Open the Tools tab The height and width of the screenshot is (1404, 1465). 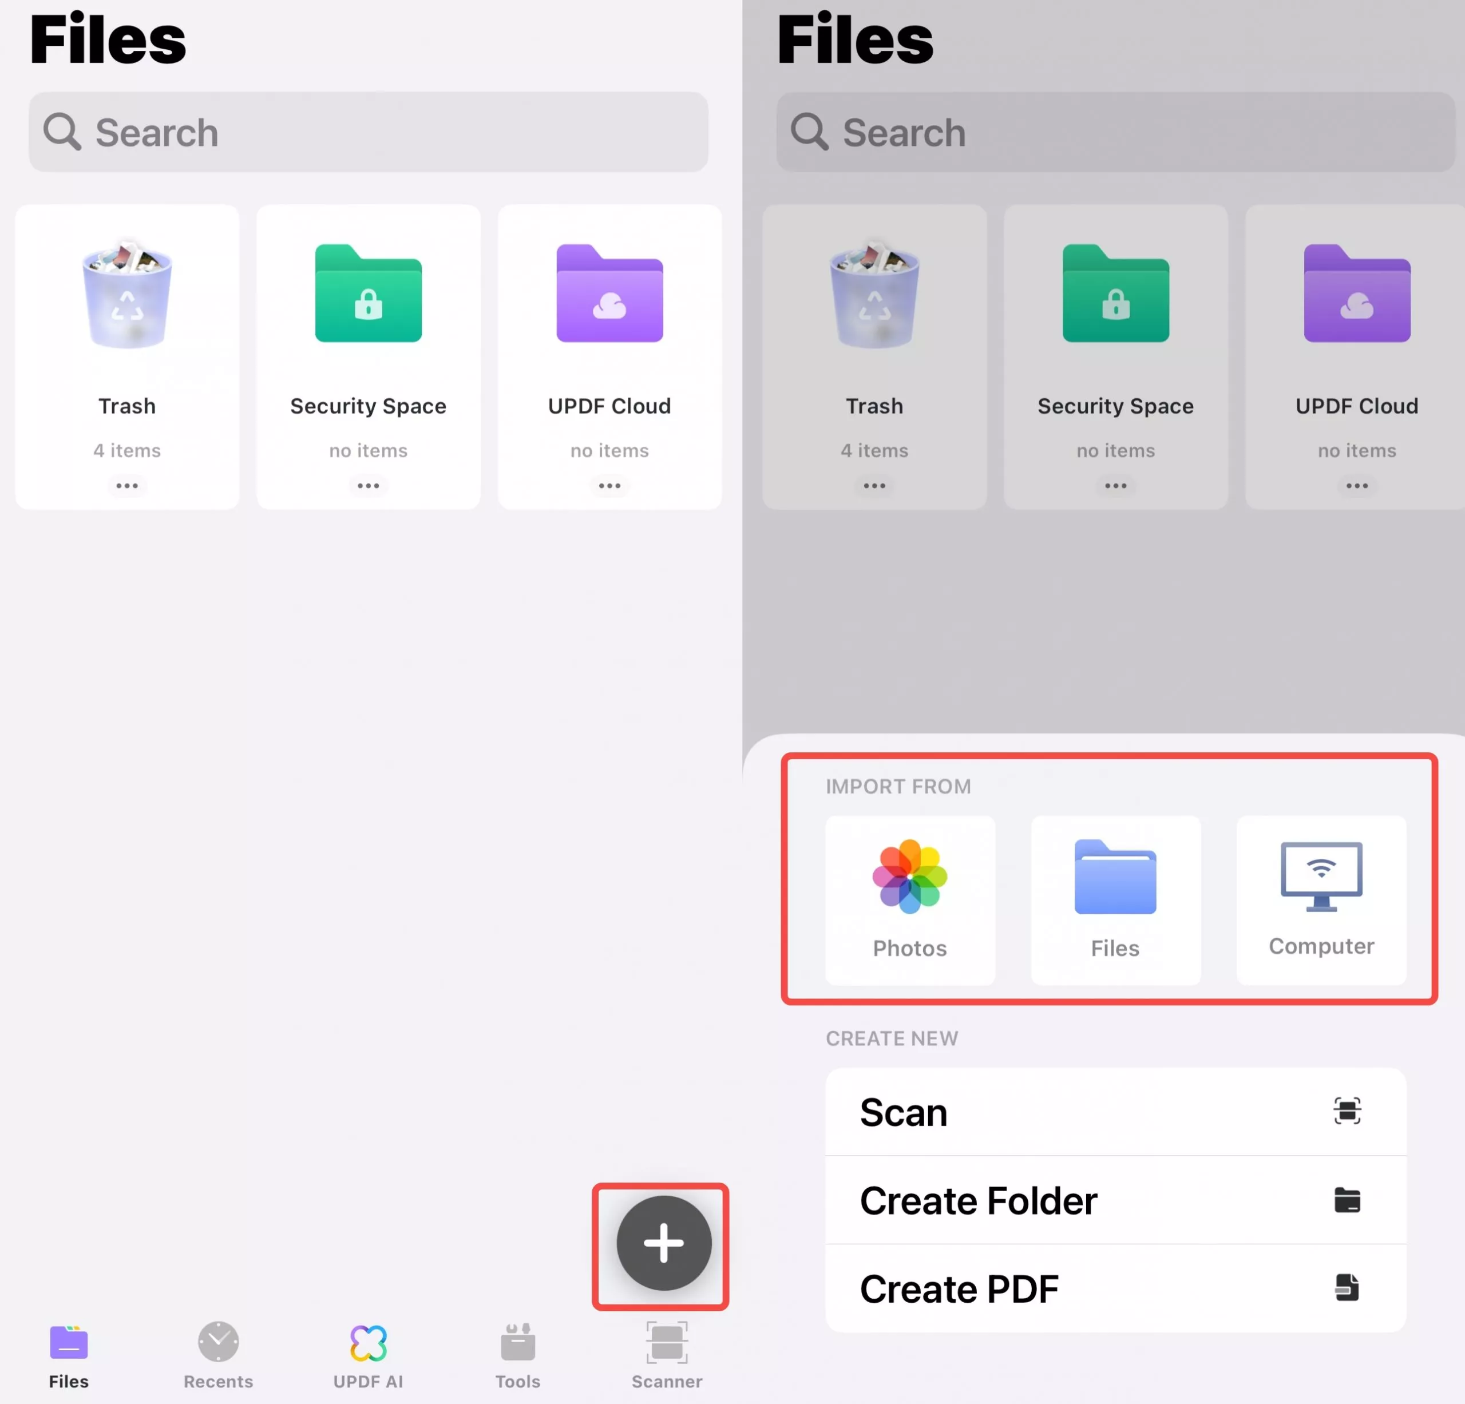(x=517, y=1355)
